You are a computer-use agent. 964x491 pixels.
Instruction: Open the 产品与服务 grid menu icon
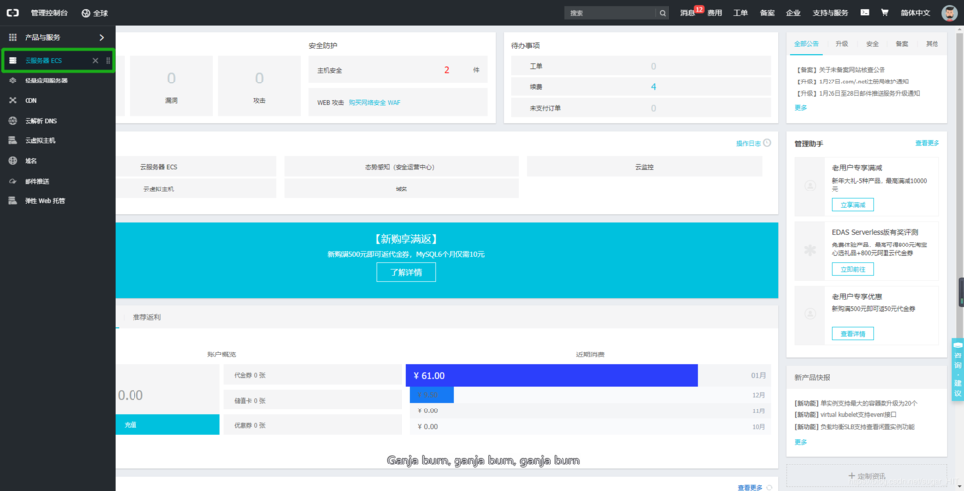(x=13, y=37)
